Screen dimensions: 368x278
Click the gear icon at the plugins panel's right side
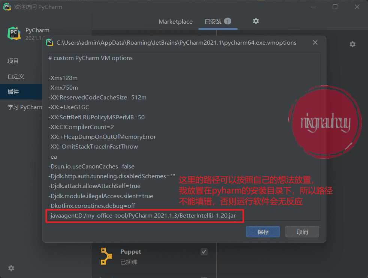coord(353,44)
